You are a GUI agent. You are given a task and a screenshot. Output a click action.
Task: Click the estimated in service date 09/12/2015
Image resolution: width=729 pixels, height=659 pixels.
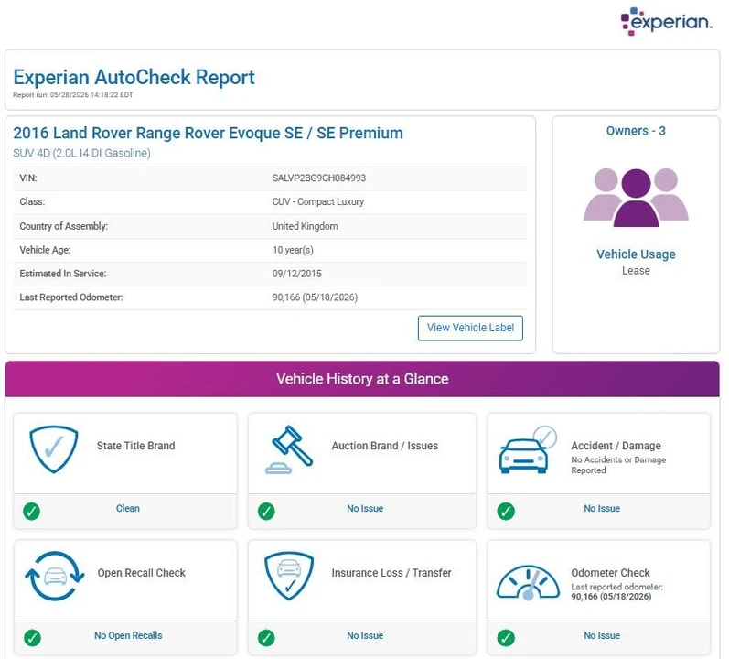tap(296, 274)
